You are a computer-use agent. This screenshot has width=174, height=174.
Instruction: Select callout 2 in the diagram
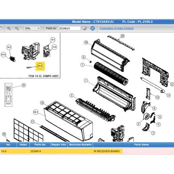click(72, 95)
